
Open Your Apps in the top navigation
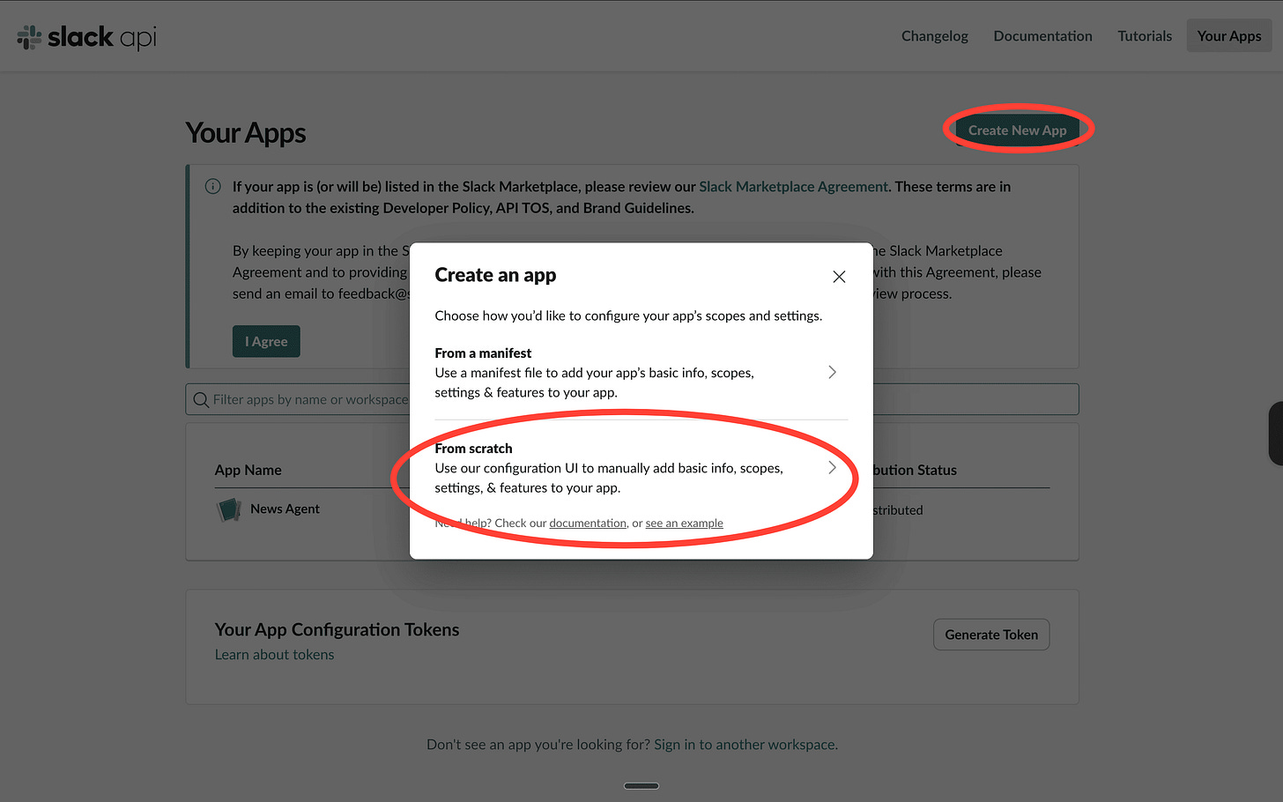[1229, 36]
